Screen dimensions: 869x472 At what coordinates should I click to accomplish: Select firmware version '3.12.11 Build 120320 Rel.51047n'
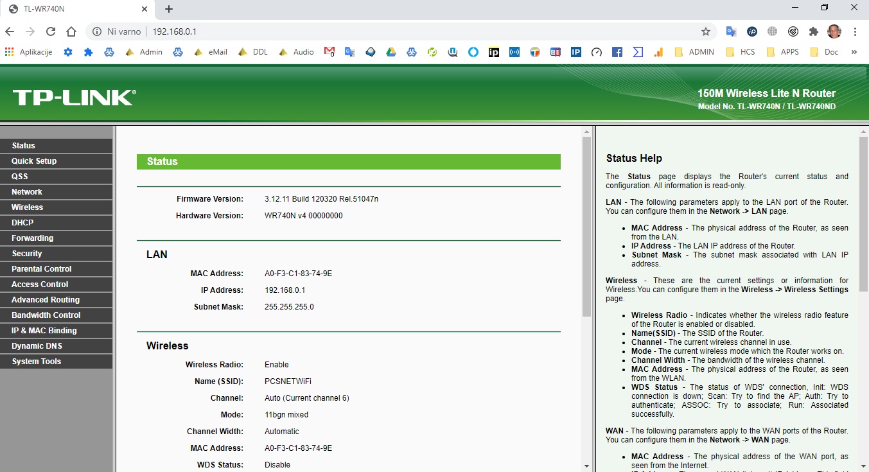tap(321, 199)
